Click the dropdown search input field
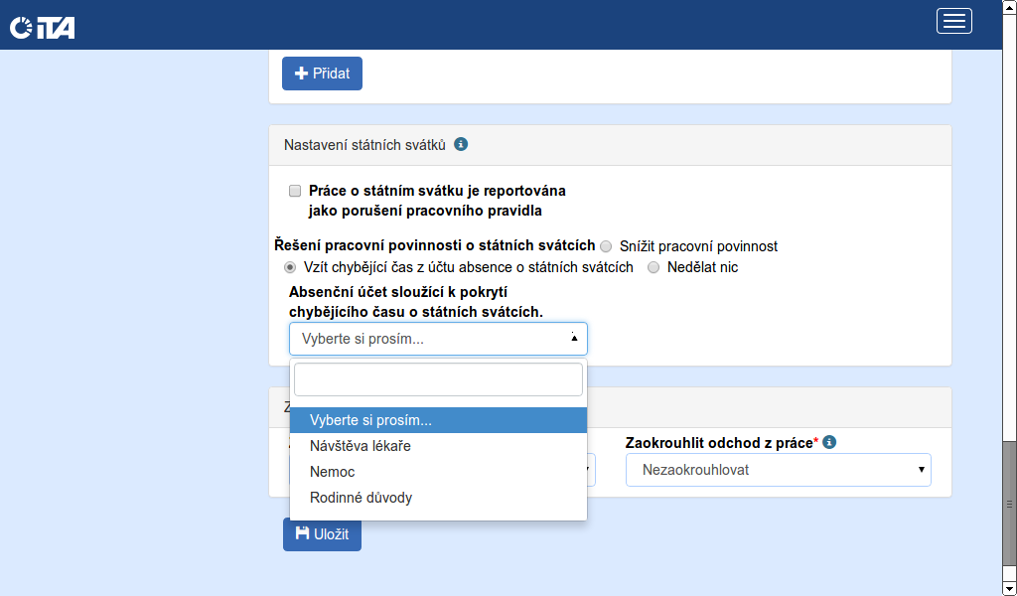The image size is (1017, 596). click(438, 379)
